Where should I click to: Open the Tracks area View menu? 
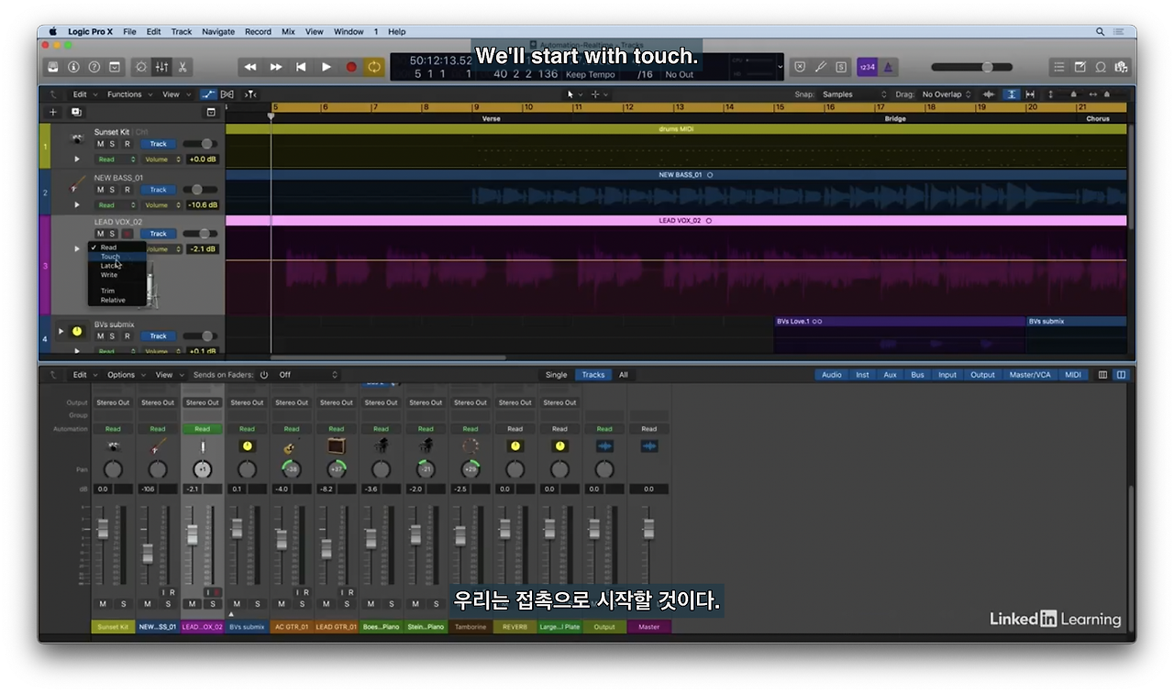pos(174,94)
